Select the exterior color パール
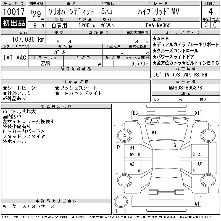 [x=60, y=52]
